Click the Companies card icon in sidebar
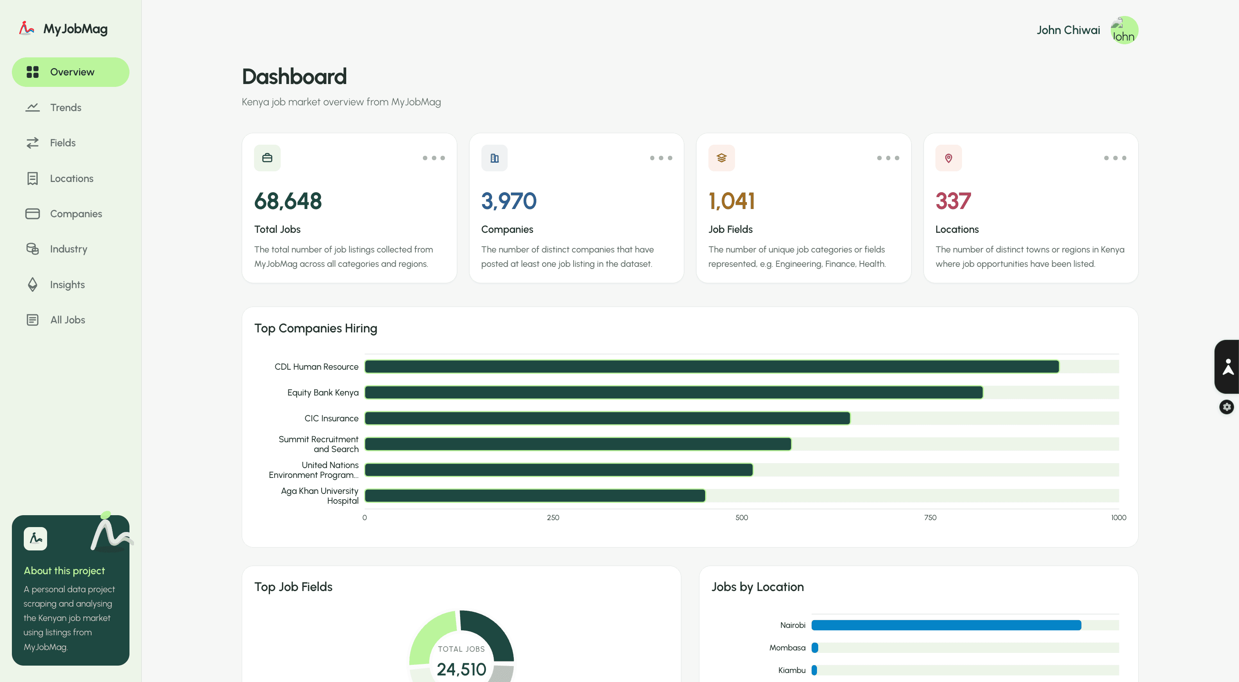This screenshot has width=1239, height=682. 32,214
